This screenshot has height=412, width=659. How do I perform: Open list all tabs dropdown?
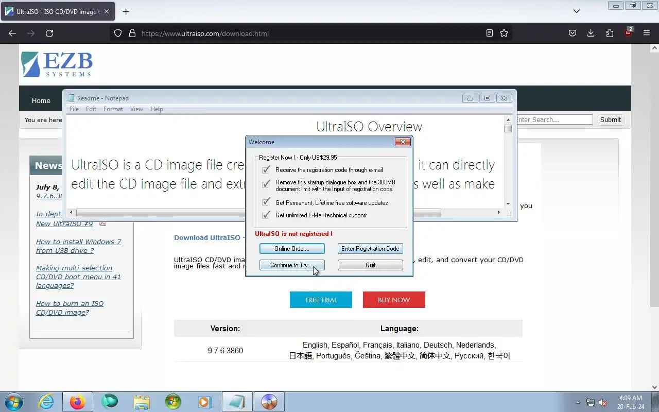(x=577, y=11)
